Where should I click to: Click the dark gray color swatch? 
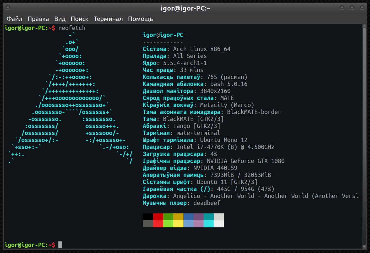(148, 224)
